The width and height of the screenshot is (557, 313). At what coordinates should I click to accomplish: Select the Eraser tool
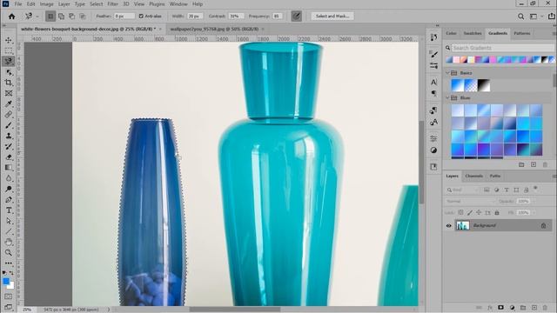(x=9, y=157)
